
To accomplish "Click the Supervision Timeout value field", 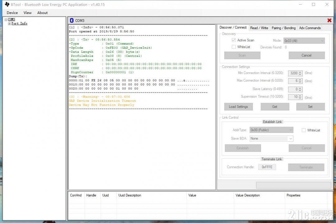I will (x=293, y=97).
